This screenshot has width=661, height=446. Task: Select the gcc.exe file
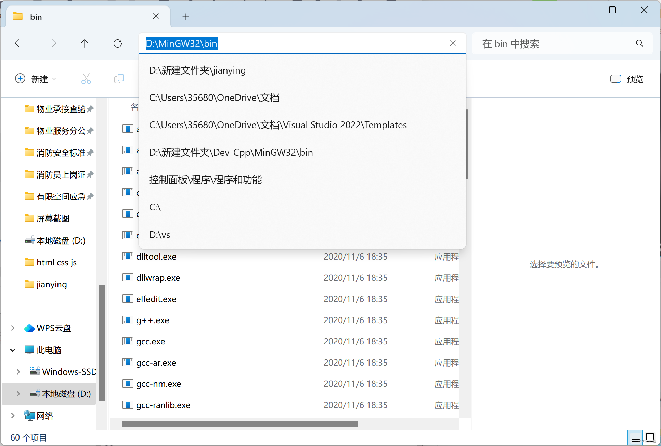(151, 341)
